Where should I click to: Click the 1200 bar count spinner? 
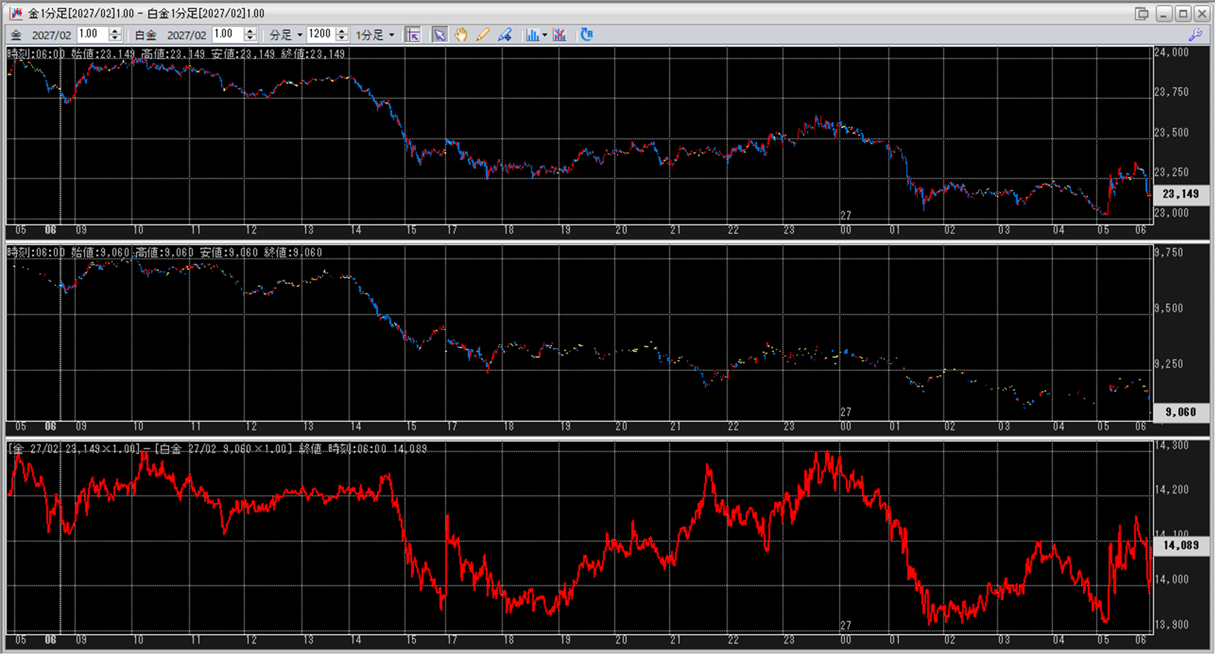(342, 34)
